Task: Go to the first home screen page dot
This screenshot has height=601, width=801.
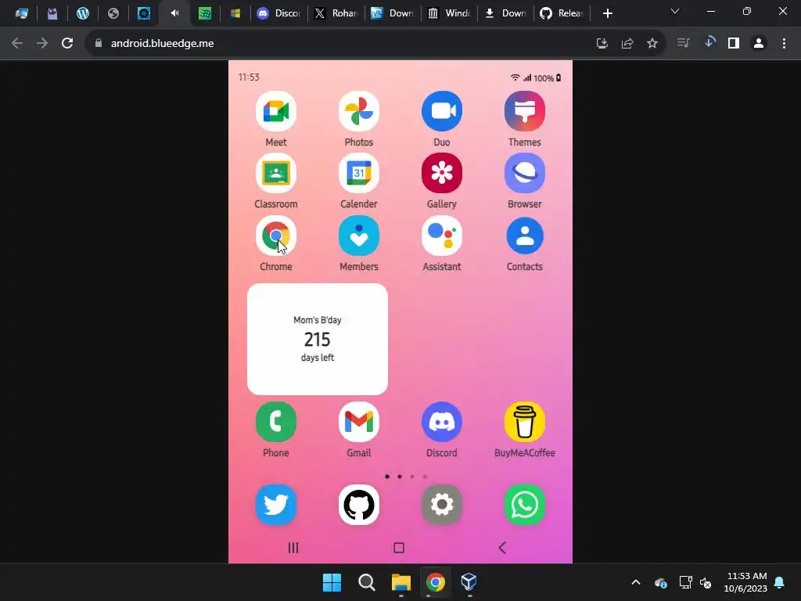Action: 387,477
